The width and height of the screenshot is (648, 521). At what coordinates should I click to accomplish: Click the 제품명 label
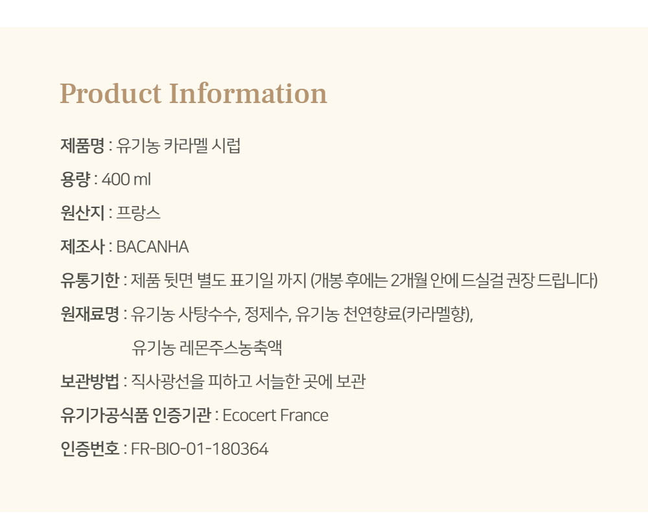coord(82,145)
